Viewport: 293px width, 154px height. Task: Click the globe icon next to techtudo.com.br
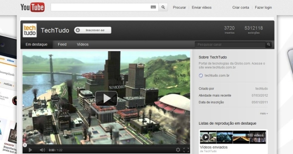pyautogui.click(x=201, y=76)
